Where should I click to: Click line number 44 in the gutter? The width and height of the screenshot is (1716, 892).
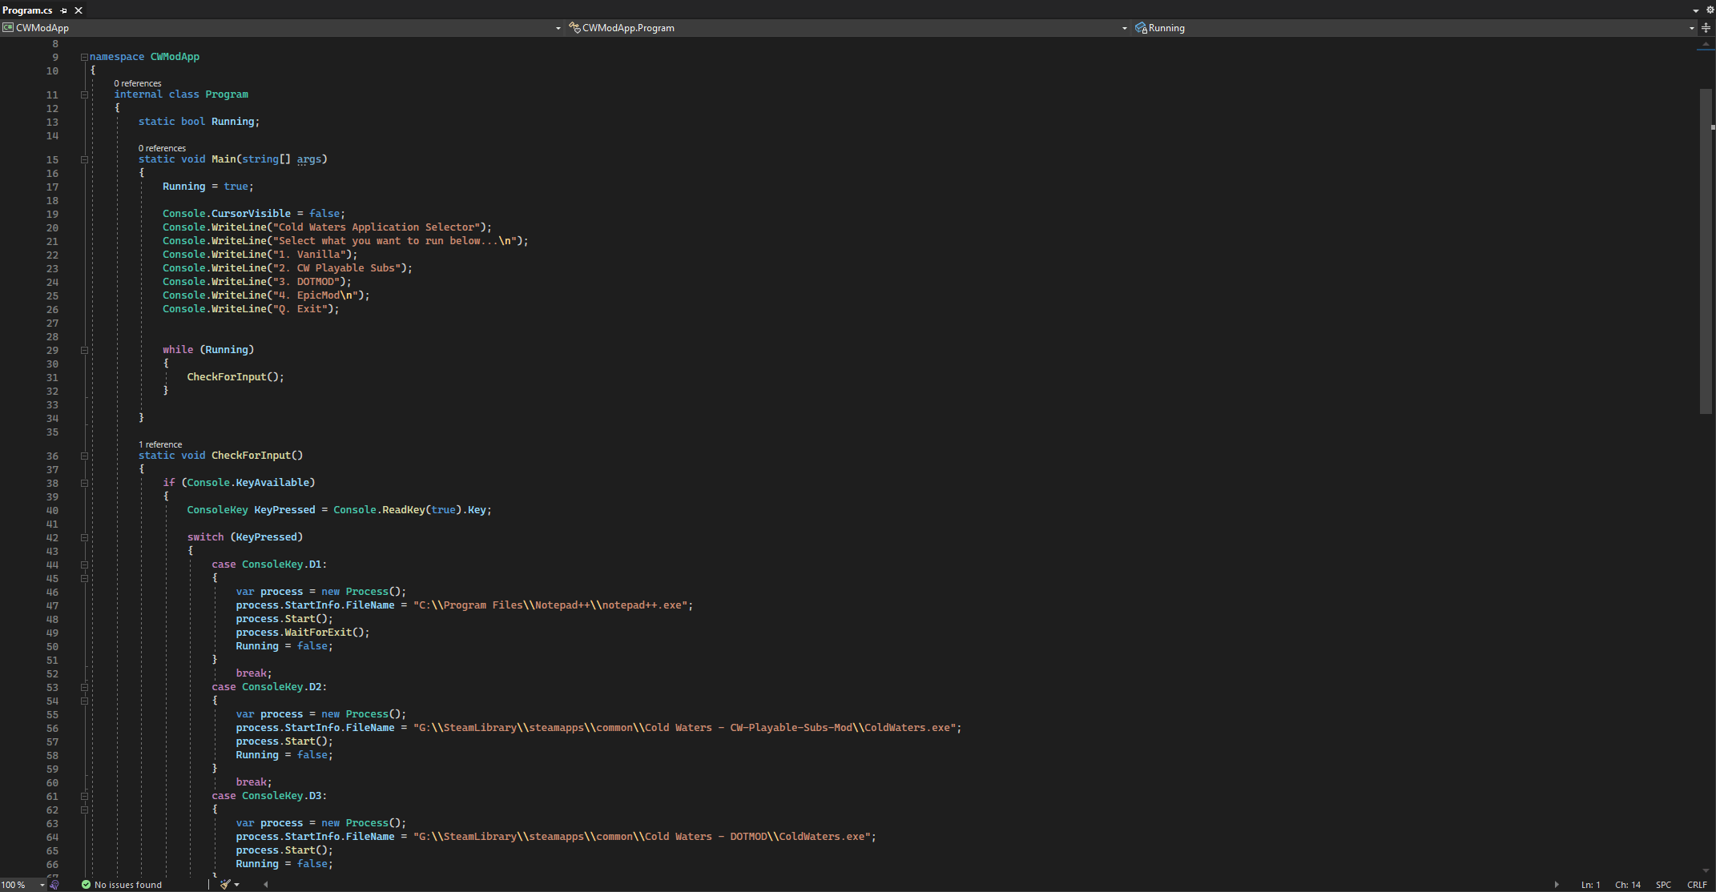click(x=52, y=565)
